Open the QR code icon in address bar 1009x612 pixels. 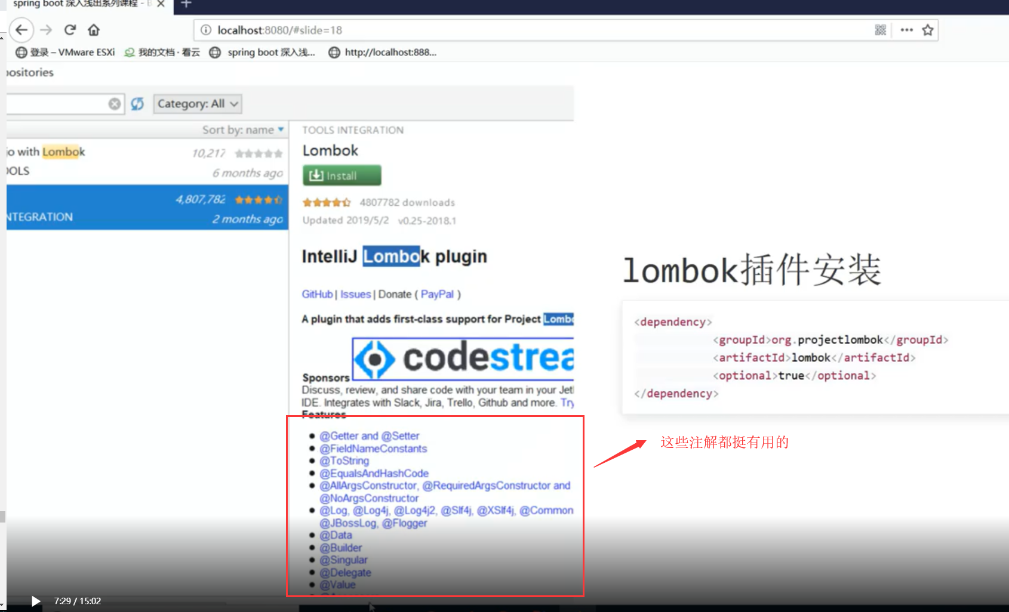880,30
